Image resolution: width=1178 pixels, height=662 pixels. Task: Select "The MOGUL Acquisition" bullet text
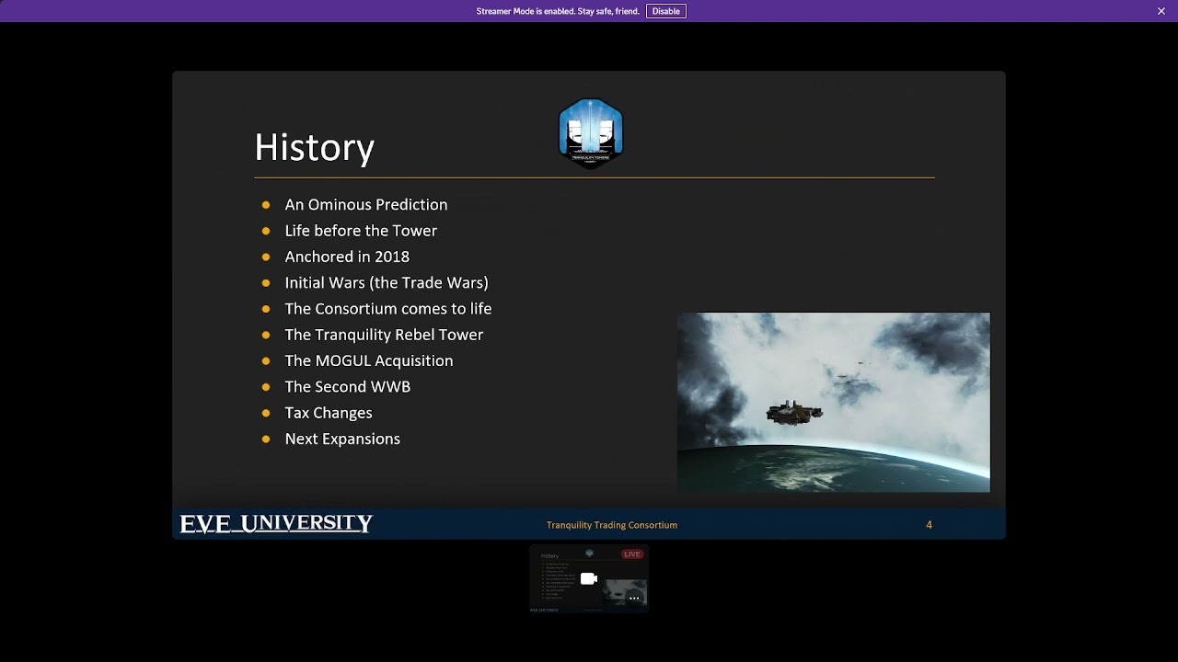369,360
